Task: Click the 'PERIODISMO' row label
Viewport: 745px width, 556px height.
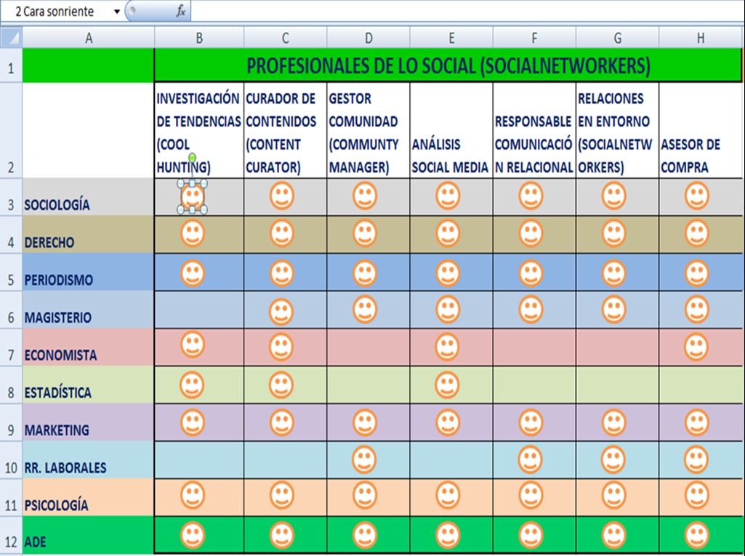Action: pos(59,280)
